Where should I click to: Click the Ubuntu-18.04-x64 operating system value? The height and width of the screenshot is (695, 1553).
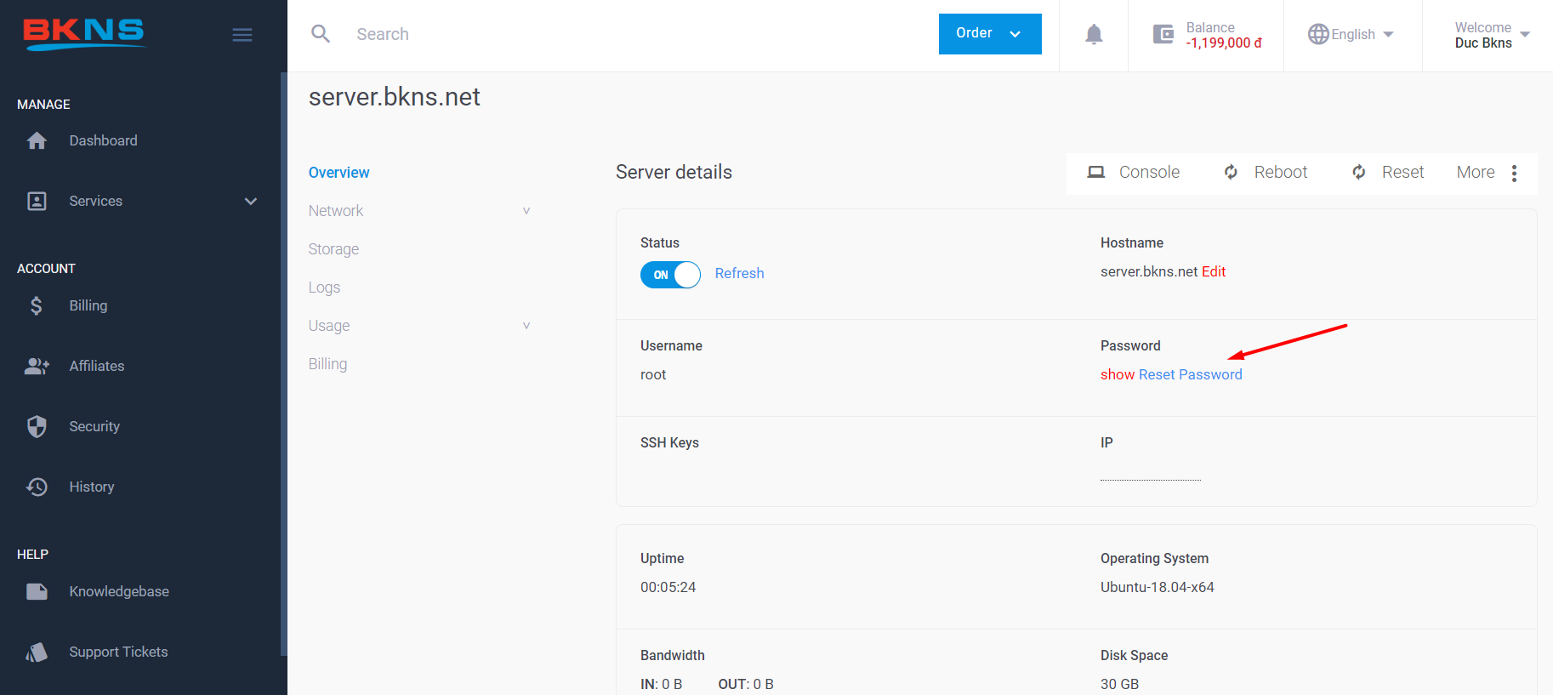pos(1158,587)
